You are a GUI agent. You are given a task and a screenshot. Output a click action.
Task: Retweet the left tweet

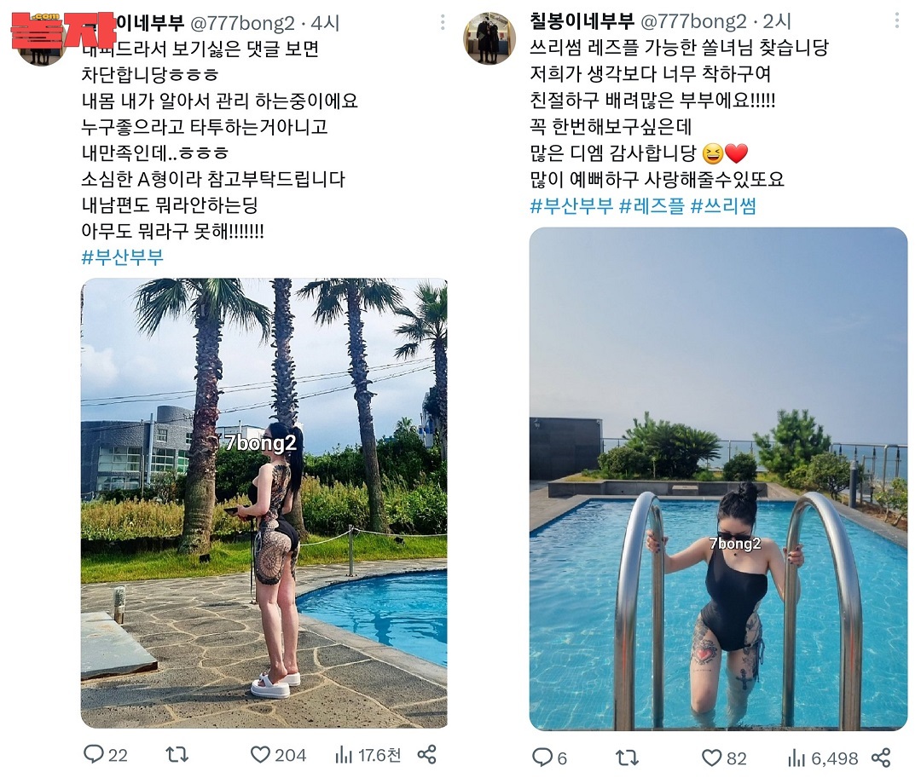click(177, 754)
